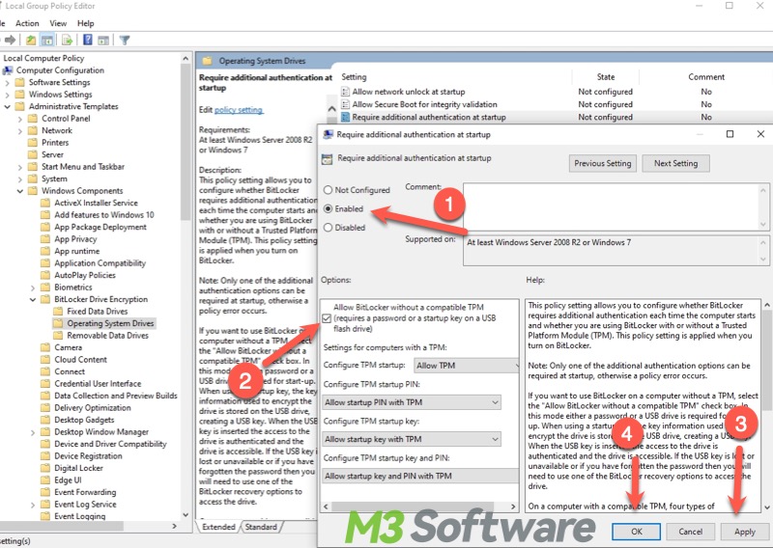This screenshot has width=773, height=548.
Task: Select the Not Configured radio button
Action: click(328, 190)
